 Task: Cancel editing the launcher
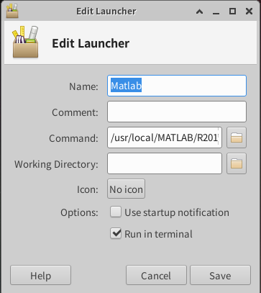coord(156,275)
